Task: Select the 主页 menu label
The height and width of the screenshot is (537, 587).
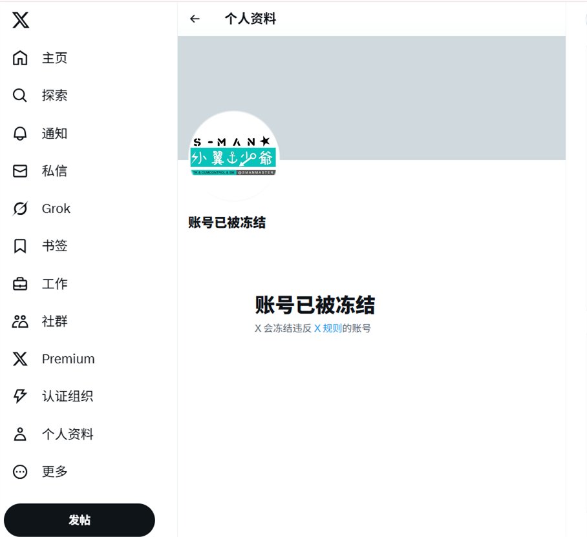Action: pyautogui.click(x=55, y=58)
